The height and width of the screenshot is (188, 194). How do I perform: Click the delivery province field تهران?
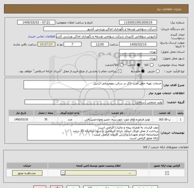[x=138, y=52]
